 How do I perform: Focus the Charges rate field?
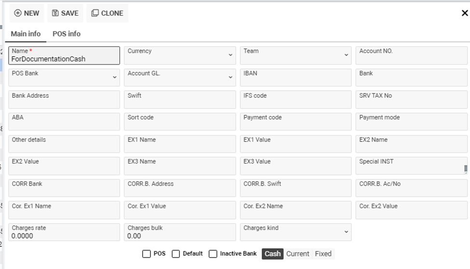64,235
